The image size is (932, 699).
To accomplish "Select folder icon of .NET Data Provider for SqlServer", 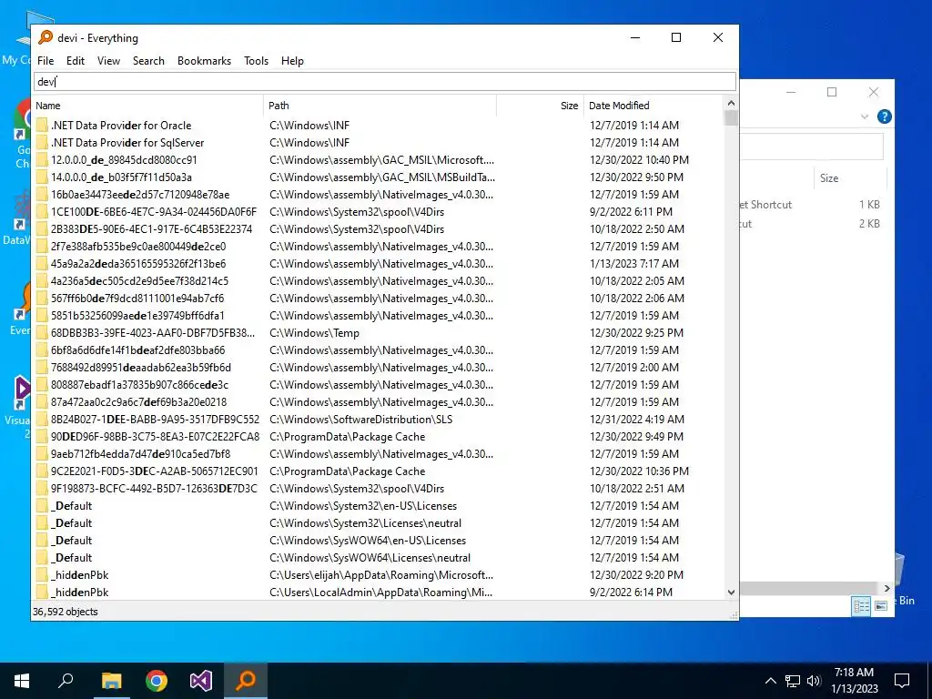I will pos(42,143).
